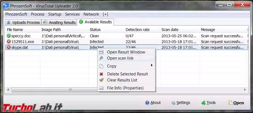
Task: Click the Open Result Window icon
Action: point(101,52)
